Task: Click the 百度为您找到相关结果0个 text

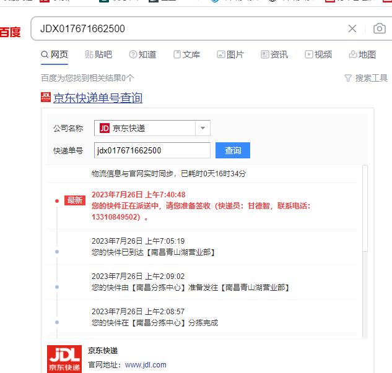Action: (87, 78)
